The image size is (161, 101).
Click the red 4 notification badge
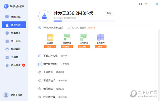coord(24,65)
